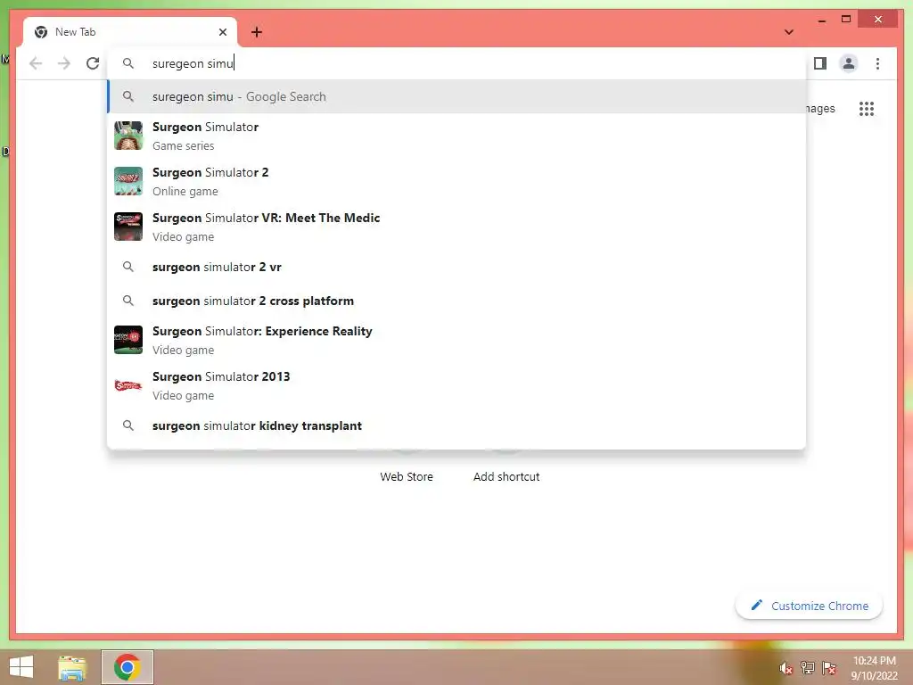The height and width of the screenshot is (685, 913).
Task: Choose Surgeon Simulator VR: Meet The Medic
Action: click(x=457, y=227)
